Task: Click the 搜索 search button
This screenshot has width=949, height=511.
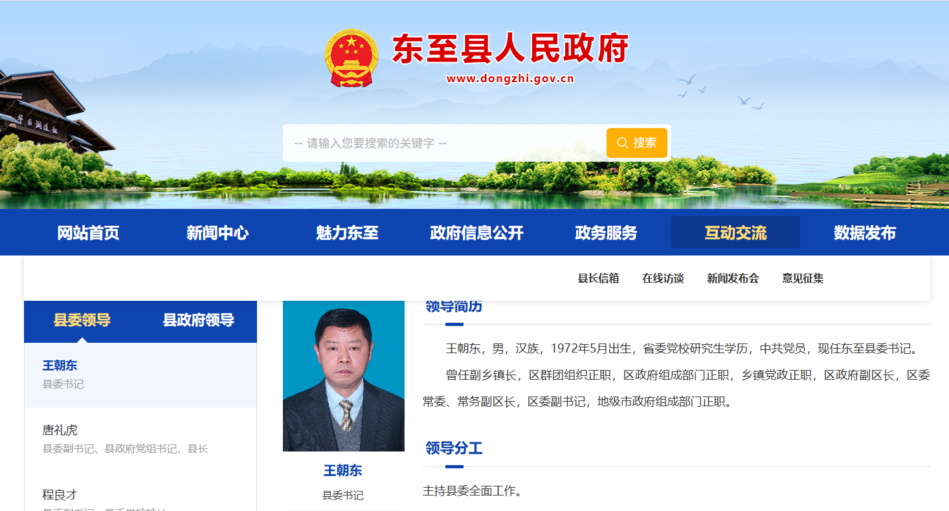Action: pos(636,143)
